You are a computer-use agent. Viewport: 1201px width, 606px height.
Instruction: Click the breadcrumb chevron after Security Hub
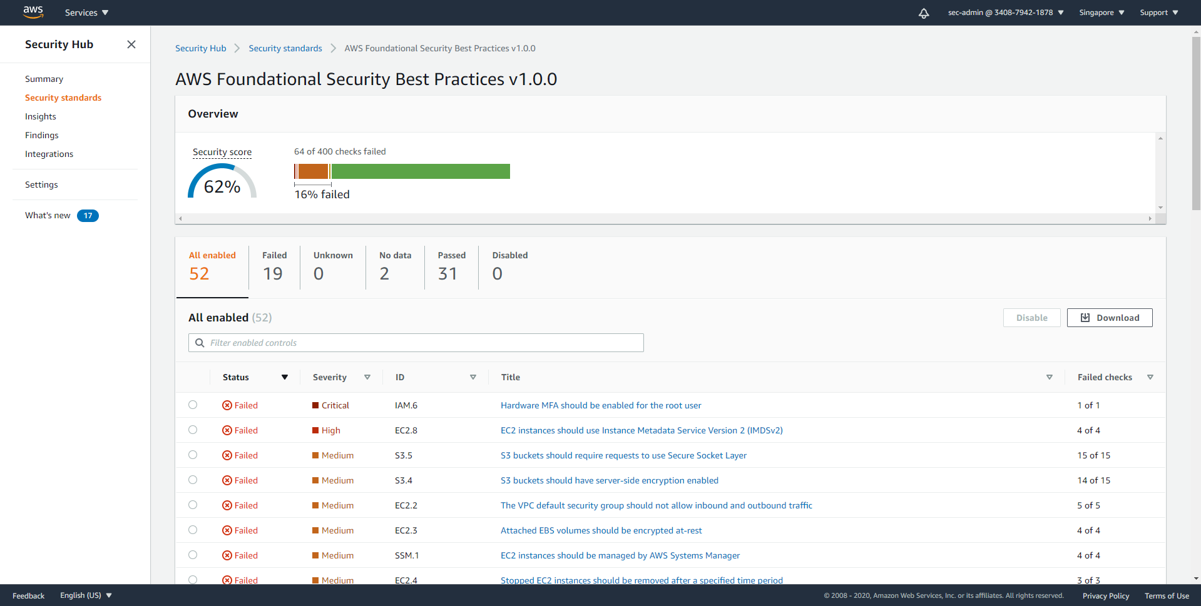(x=237, y=48)
